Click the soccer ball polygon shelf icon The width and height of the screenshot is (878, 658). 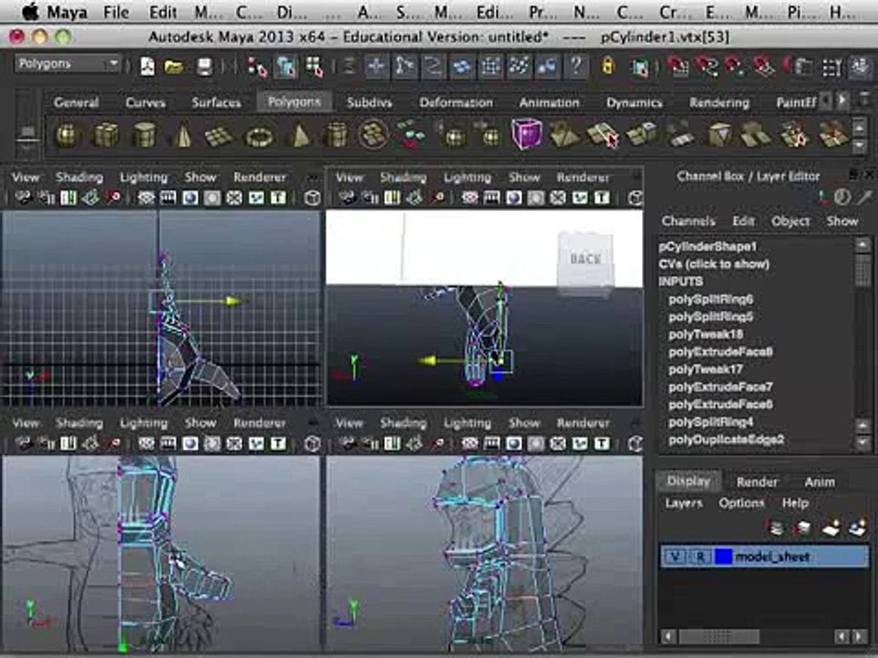(373, 134)
